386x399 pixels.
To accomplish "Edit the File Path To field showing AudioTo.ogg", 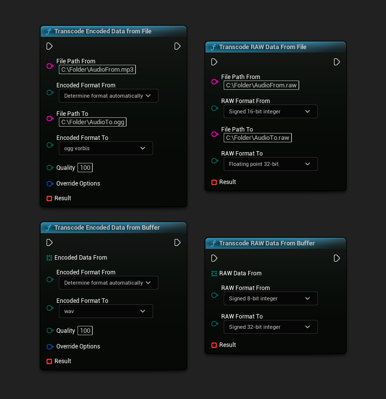I will 92,122.
